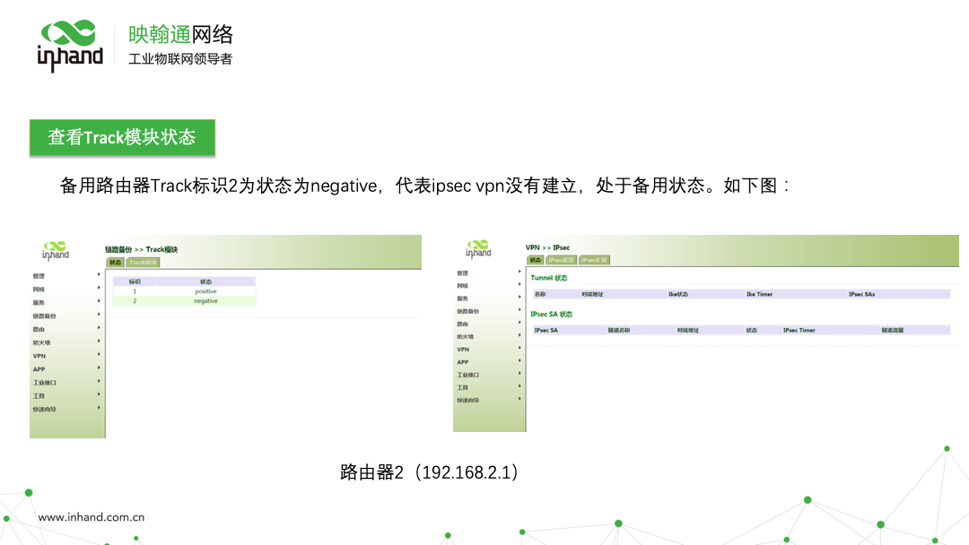Open the 路由 menu in the right IPsec panel

tap(462, 324)
